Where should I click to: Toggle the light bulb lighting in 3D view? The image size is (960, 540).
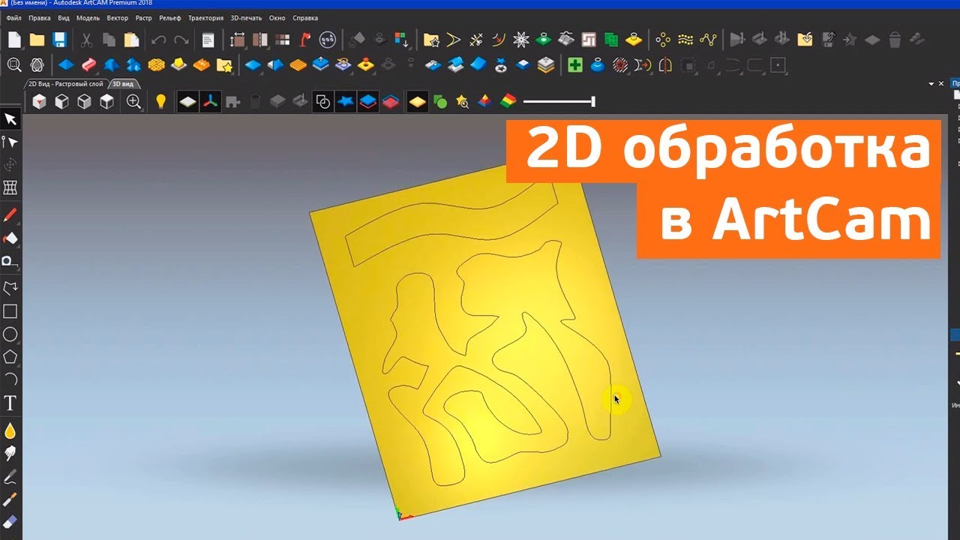click(160, 101)
